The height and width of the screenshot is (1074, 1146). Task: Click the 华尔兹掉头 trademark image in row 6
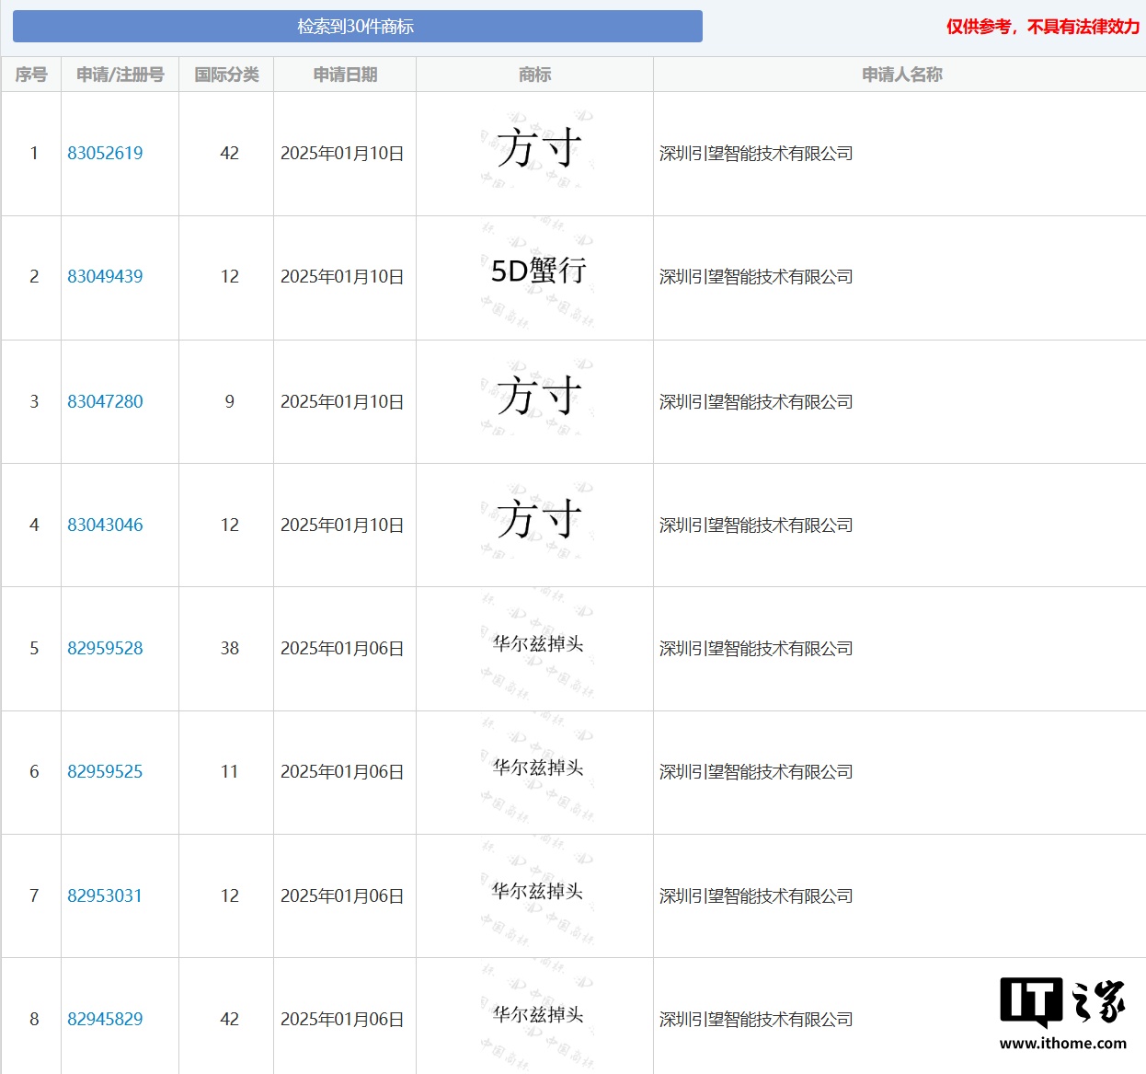pos(537,768)
